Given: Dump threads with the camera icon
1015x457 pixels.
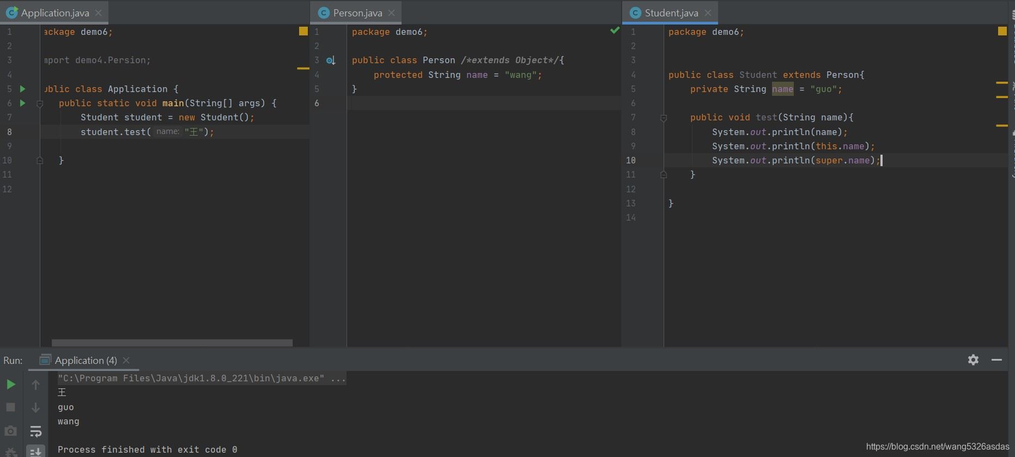Looking at the screenshot, I should [10, 431].
